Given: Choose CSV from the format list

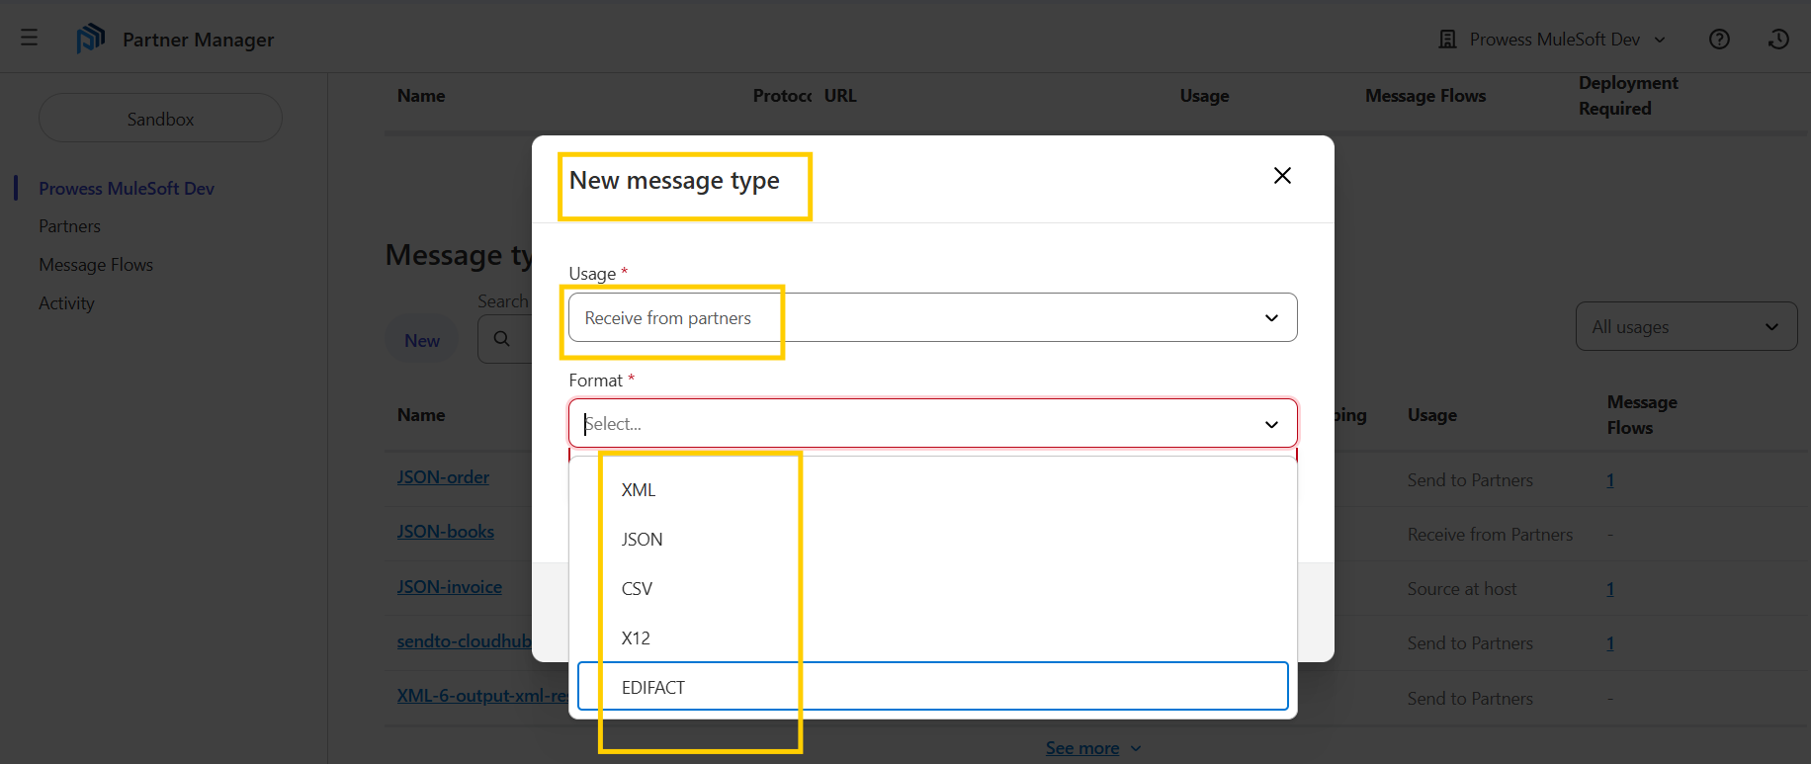Looking at the screenshot, I should click(x=637, y=589).
